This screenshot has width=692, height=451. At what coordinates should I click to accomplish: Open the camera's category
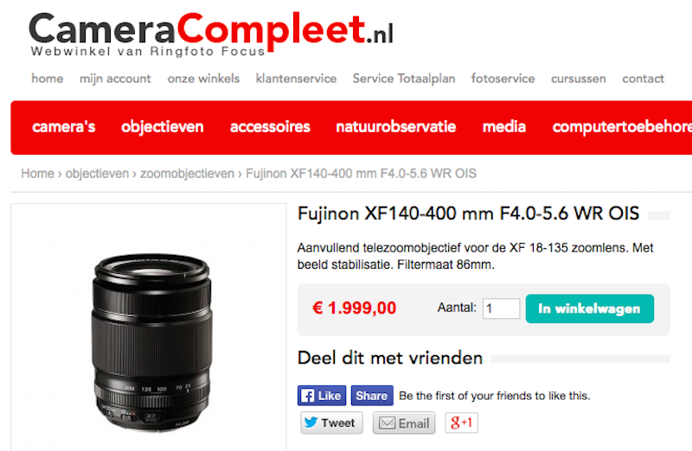64,127
